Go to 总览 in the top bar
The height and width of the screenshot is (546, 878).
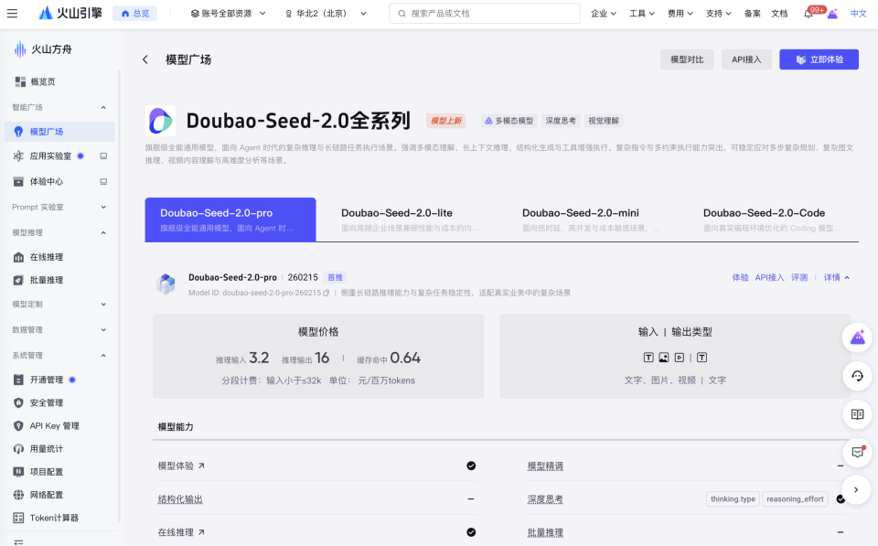point(135,13)
